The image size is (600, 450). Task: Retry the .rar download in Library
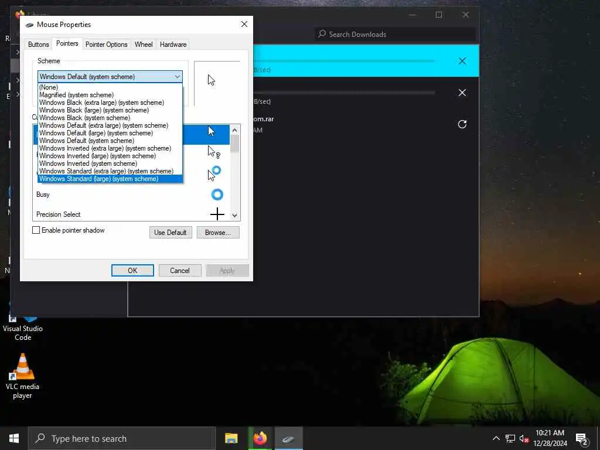[462, 124]
